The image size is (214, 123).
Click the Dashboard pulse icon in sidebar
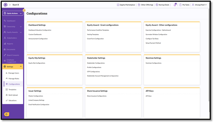[x=5, y=21]
